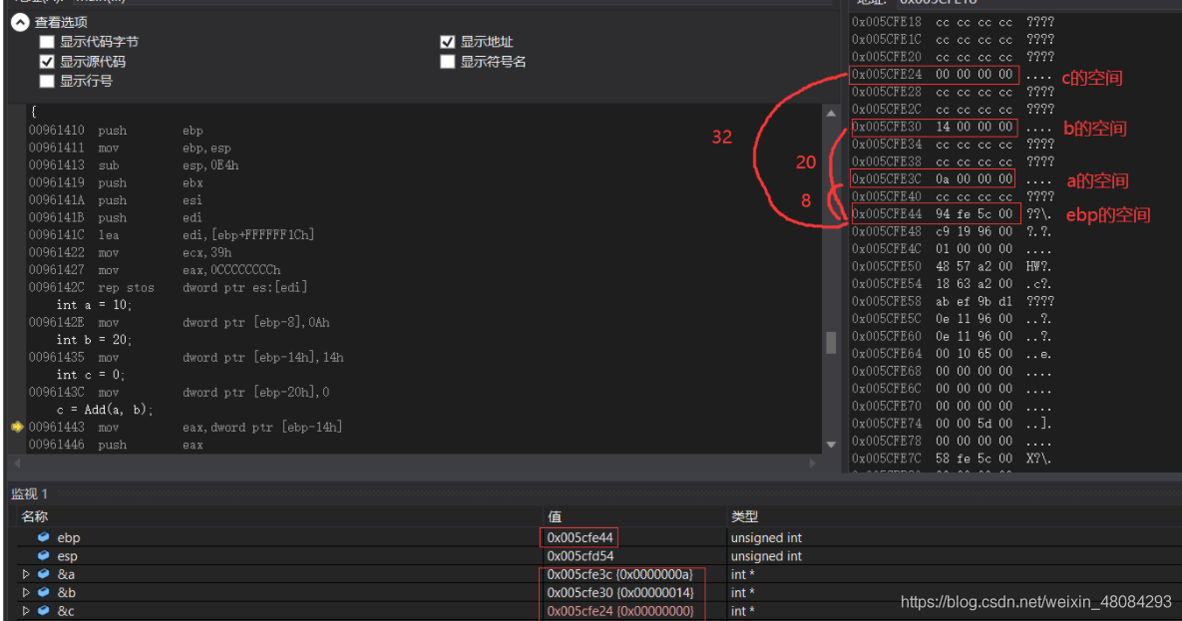Click the source line int a = 10;
This screenshot has width=1182, height=621.
pyautogui.click(x=94, y=304)
